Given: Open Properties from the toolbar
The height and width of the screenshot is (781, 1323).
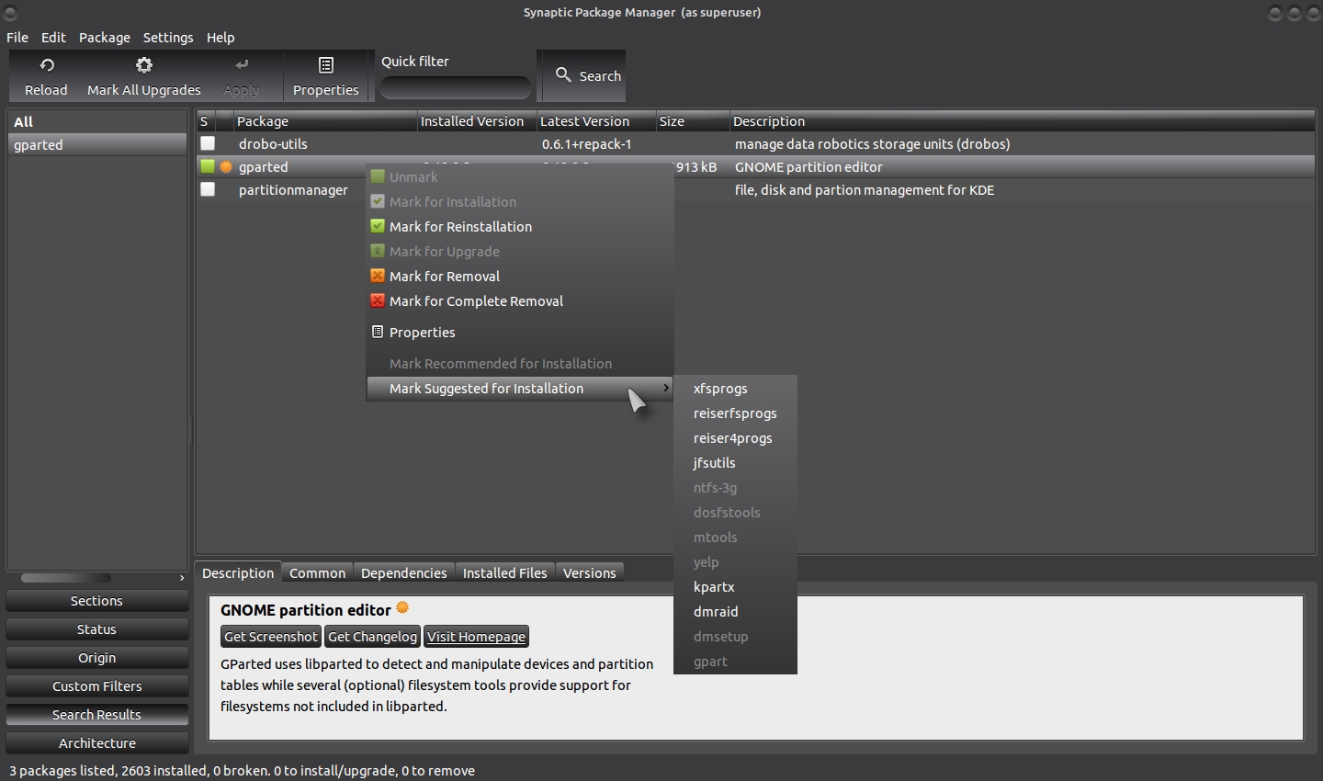Looking at the screenshot, I should click(x=325, y=75).
